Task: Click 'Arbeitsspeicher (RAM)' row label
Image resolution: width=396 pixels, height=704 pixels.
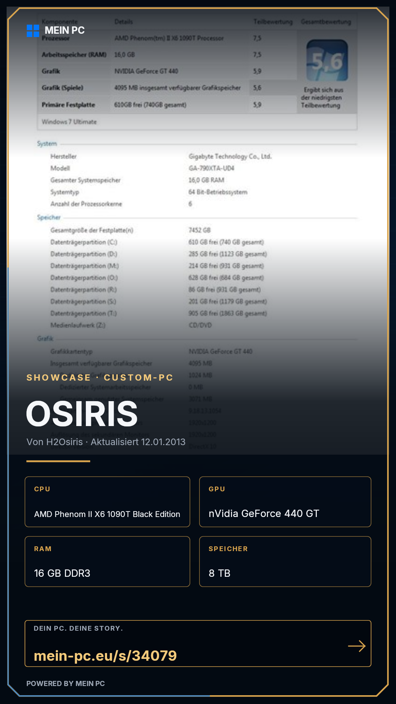Action: pyautogui.click(x=74, y=55)
